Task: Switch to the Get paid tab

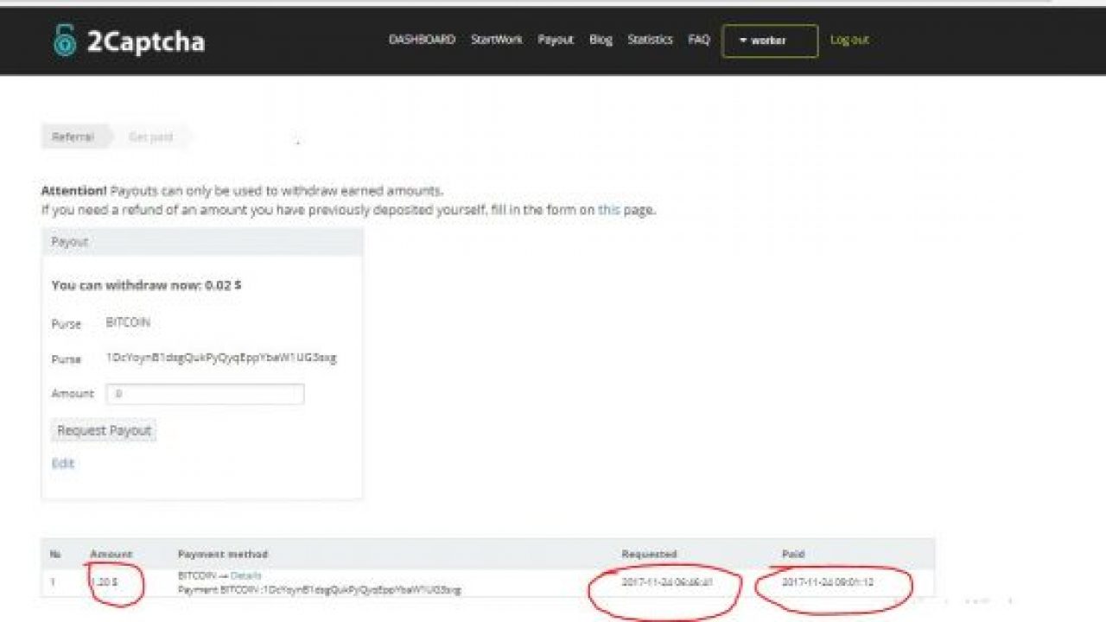Action: [150, 136]
